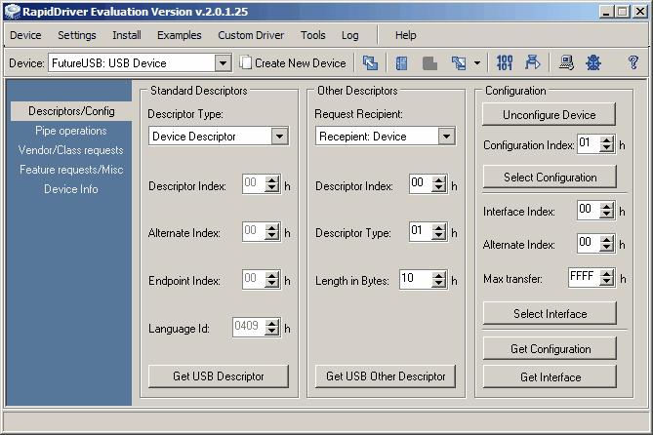Click Length in Bytes value field
Screen dimensions: 653x435
(x=416, y=279)
